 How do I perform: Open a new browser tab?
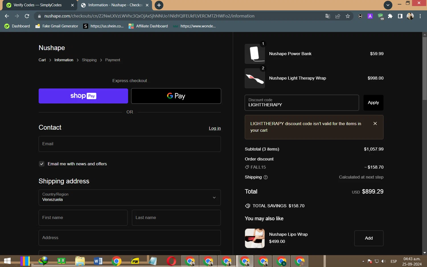159,5
